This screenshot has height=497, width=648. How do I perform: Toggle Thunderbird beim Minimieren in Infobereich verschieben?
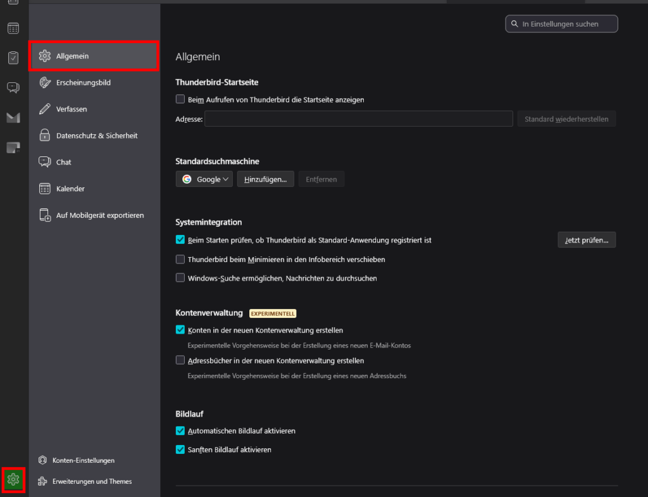pyautogui.click(x=180, y=260)
